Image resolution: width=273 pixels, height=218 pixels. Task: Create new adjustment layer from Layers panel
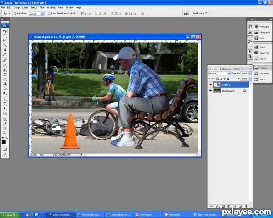[x=229, y=206]
